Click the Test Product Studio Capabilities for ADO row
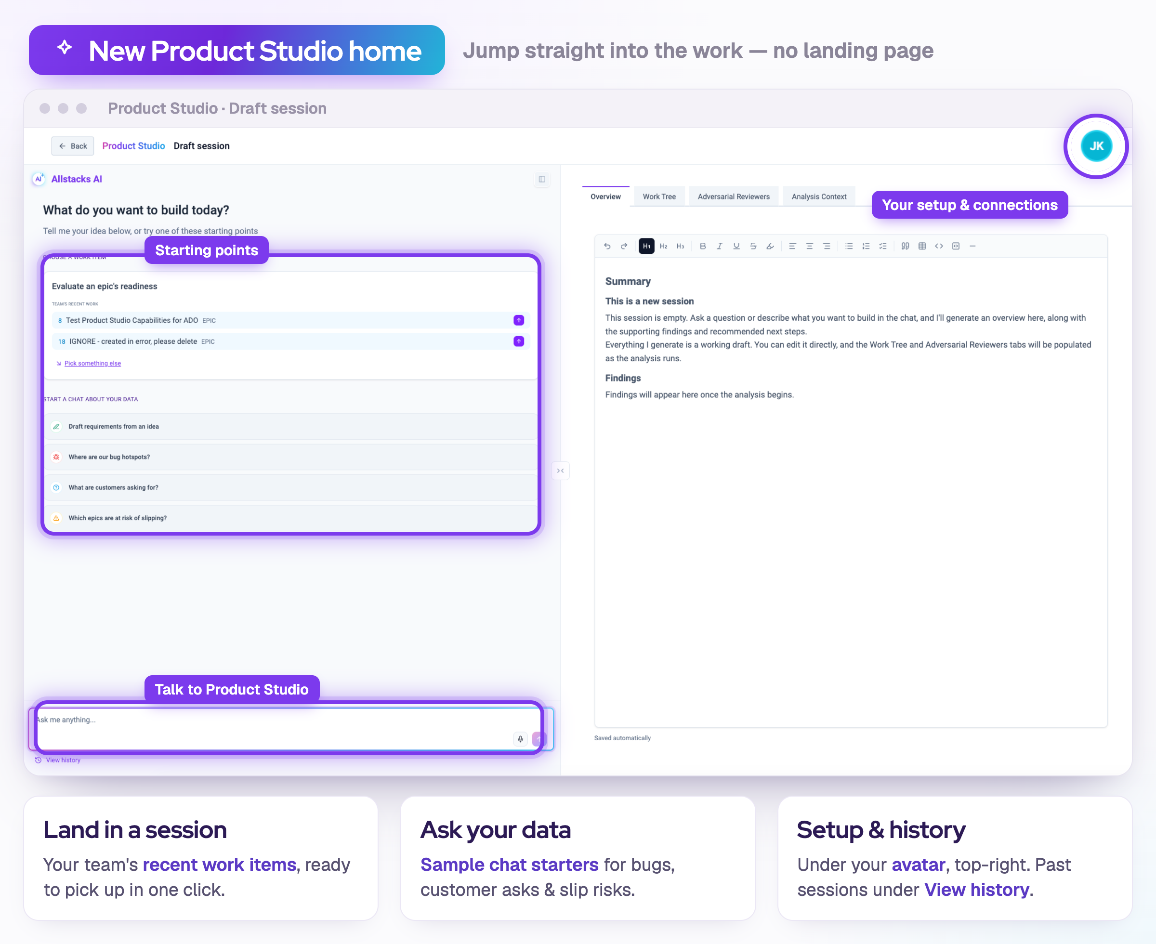Screen dimensions: 1156x944 click(x=291, y=320)
